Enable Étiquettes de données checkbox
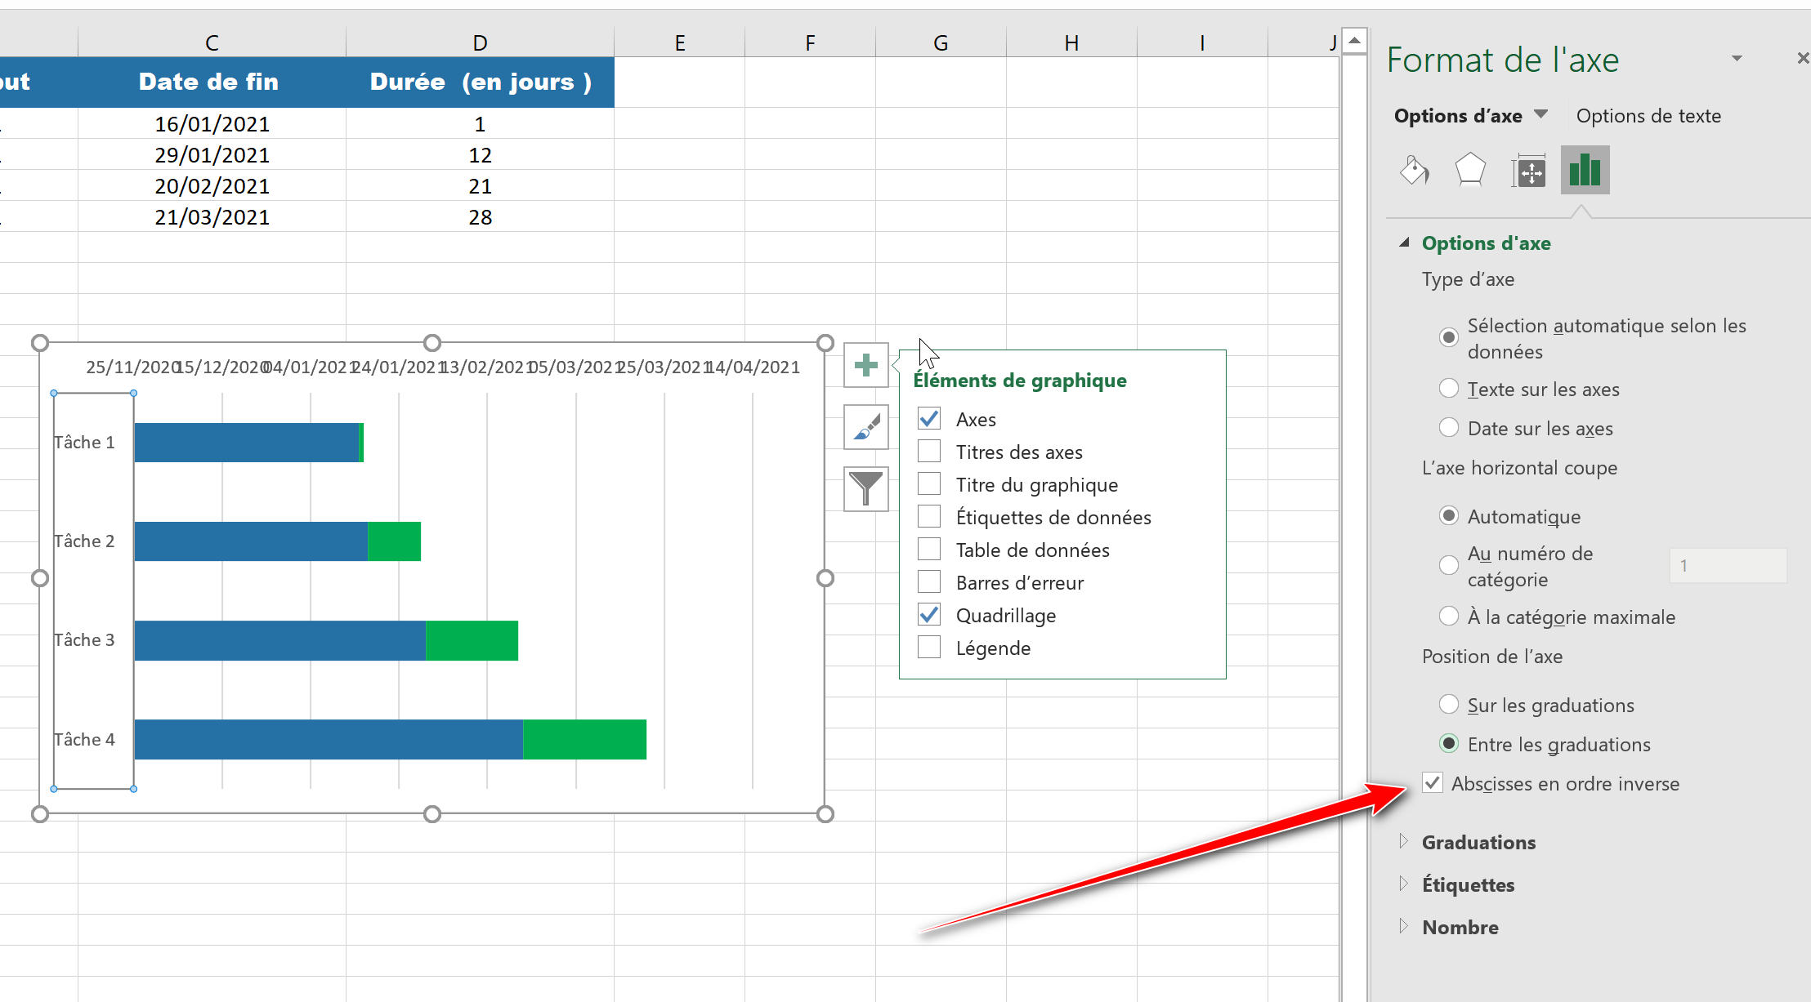 [929, 516]
